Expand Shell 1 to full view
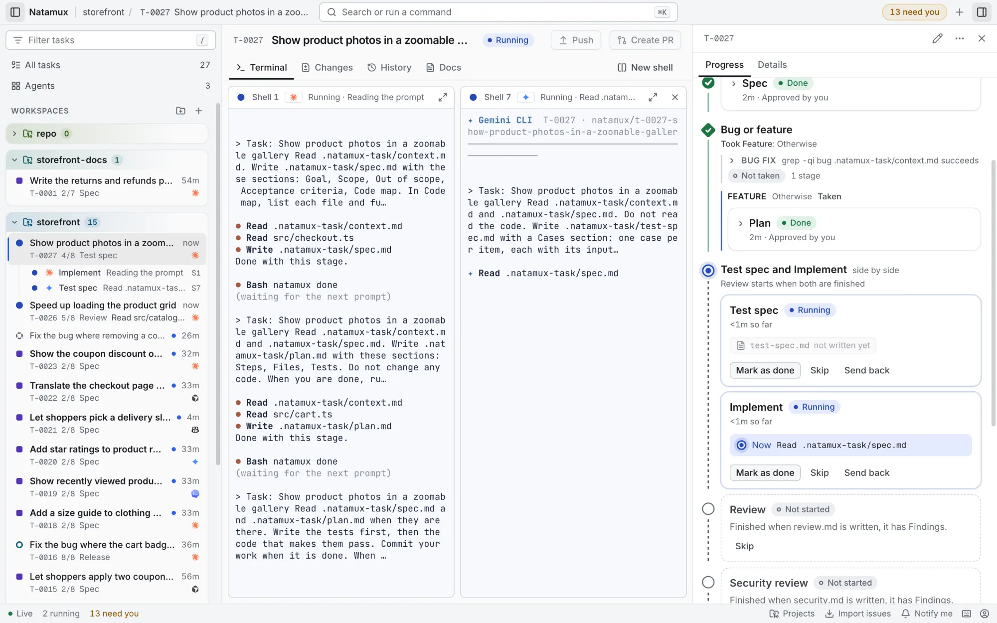The image size is (997, 623). coord(443,97)
